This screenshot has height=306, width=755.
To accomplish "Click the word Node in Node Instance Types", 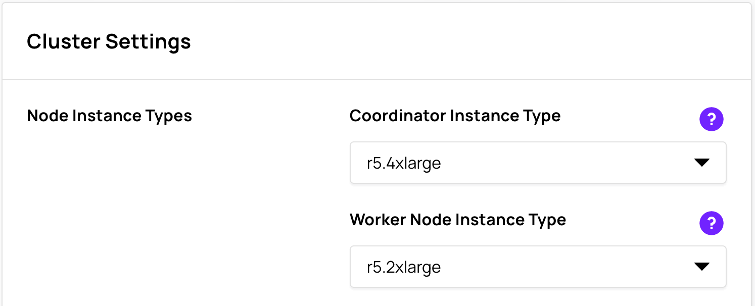I will point(48,116).
